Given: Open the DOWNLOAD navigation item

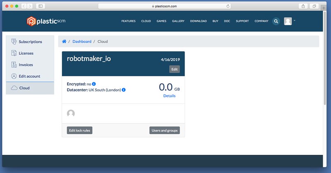Looking at the screenshot, I should pyautogui.click(x=199, y=21).
